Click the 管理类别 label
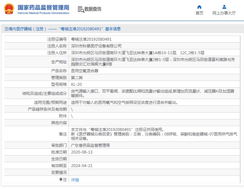 coord(59,78)
